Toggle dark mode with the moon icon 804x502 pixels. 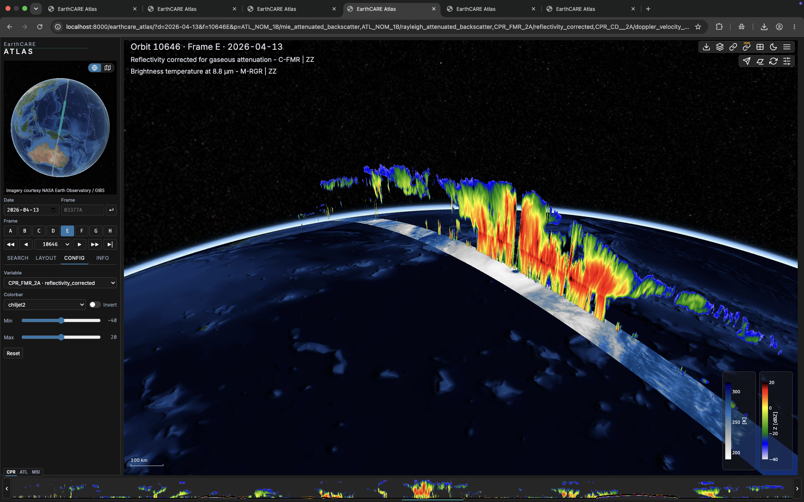[x=773, y=47]
